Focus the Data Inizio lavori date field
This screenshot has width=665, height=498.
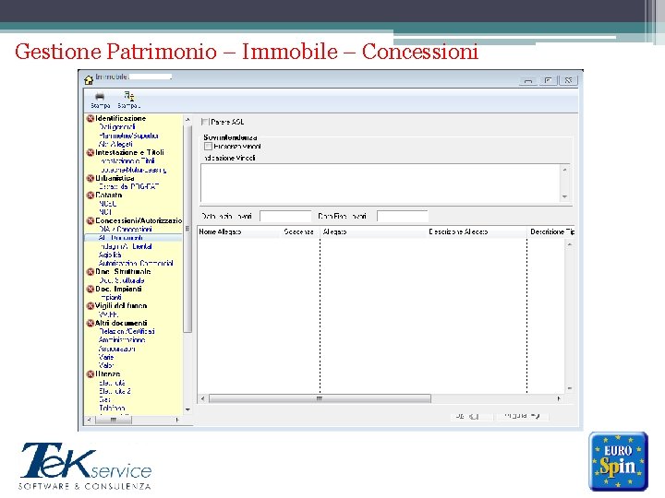pos(285,217)
